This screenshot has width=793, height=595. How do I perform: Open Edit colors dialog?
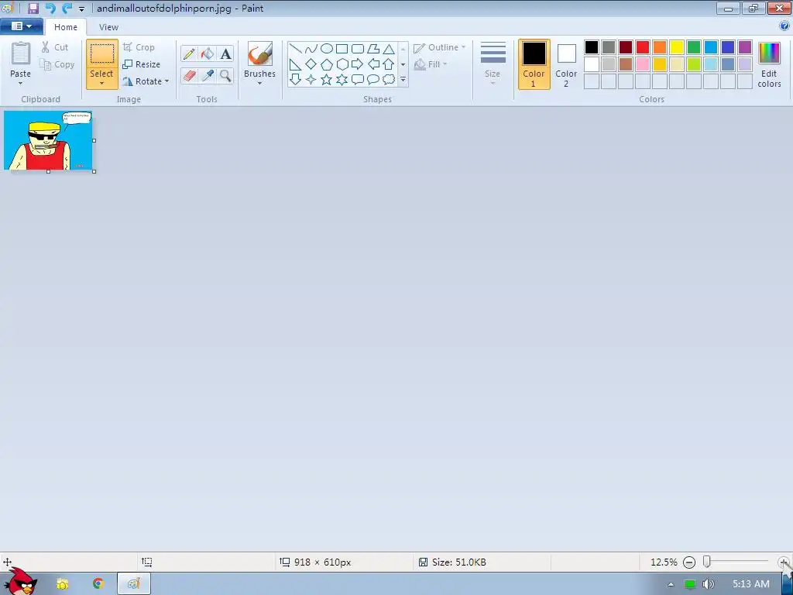click(x=769, y=64)
